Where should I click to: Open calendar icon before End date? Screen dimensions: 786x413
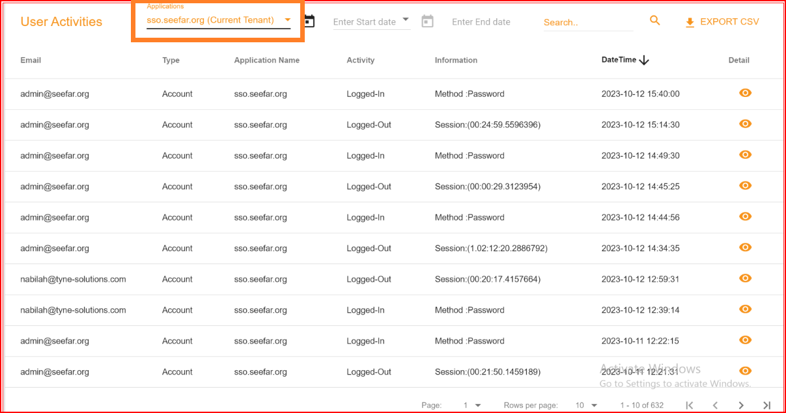coord(427,21)
